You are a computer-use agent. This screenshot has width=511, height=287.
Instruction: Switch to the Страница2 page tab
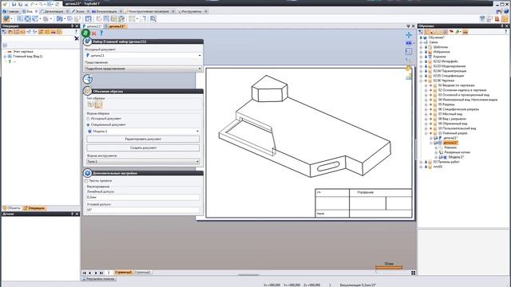point(143,273)
